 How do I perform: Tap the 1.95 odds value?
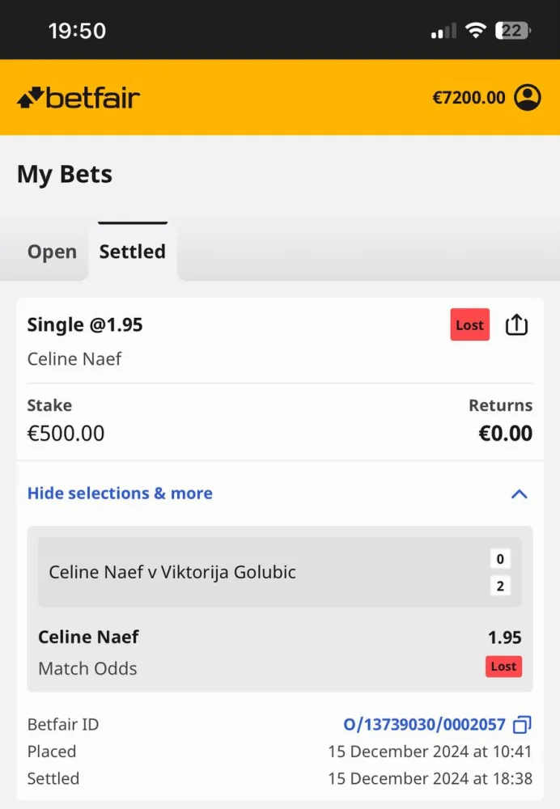(x=504, y=637)
